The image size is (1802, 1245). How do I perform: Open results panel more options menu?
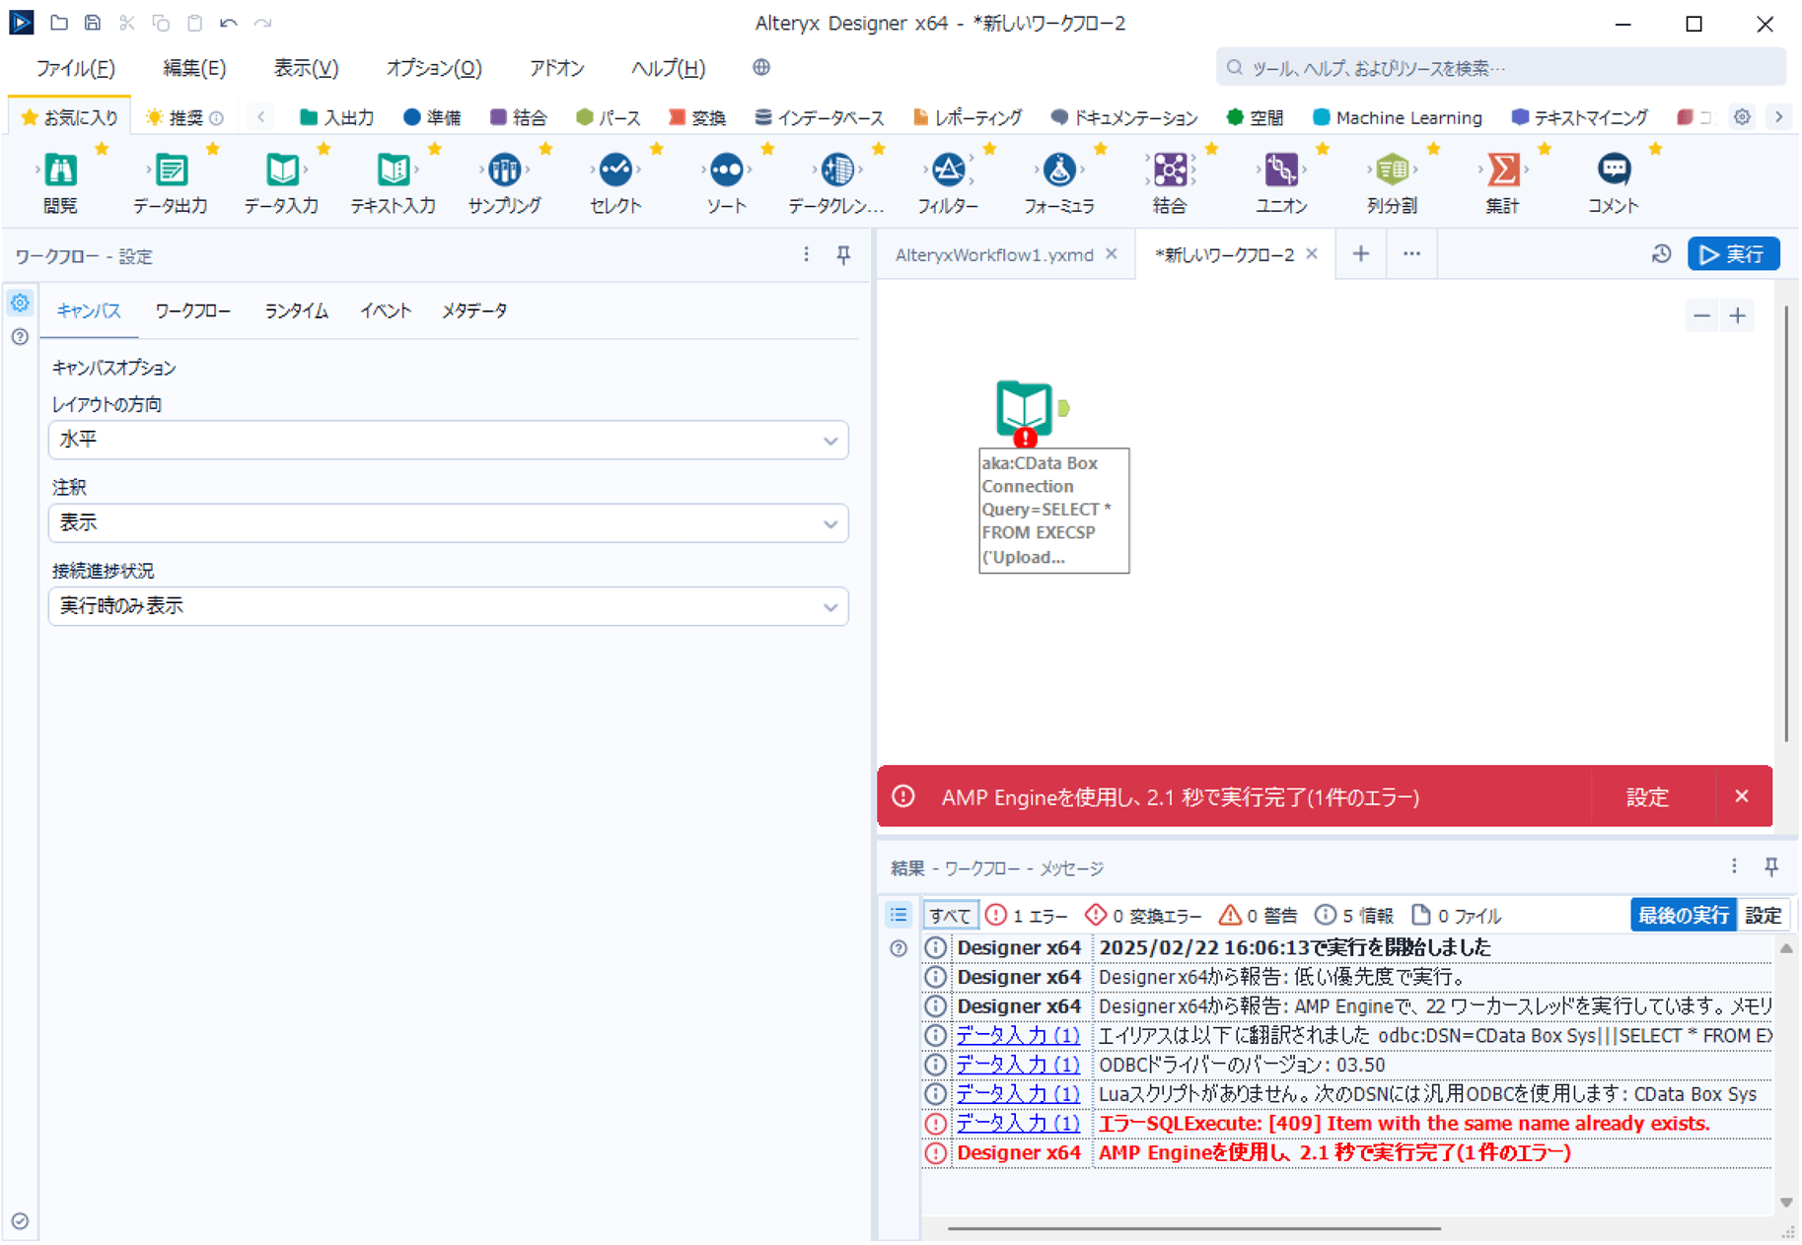click(x=1734, y=866)
